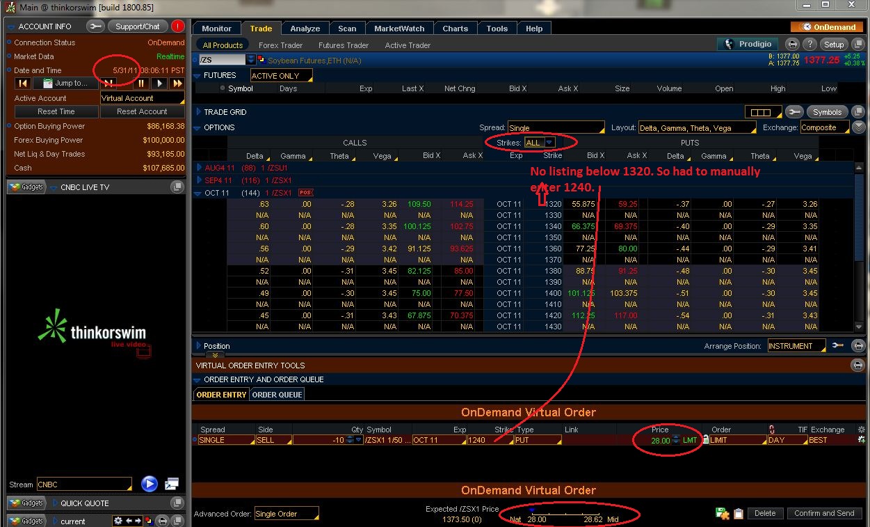Image resolution: width=870 pixels, height=527 pixels.
Task: Switch to ORDER QUEUE tab
Action: point(277,394)
